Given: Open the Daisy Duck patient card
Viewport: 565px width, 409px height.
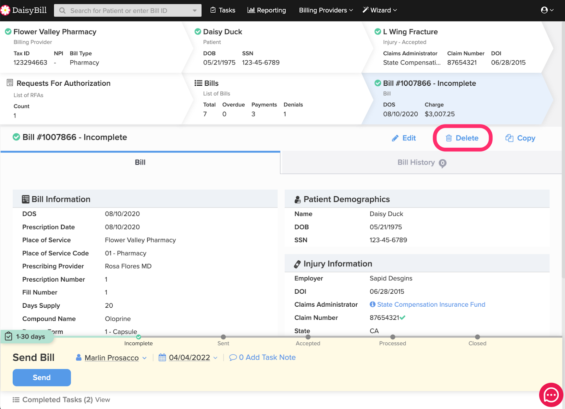Looking at the screenshot, I should (x=277, y=47).
